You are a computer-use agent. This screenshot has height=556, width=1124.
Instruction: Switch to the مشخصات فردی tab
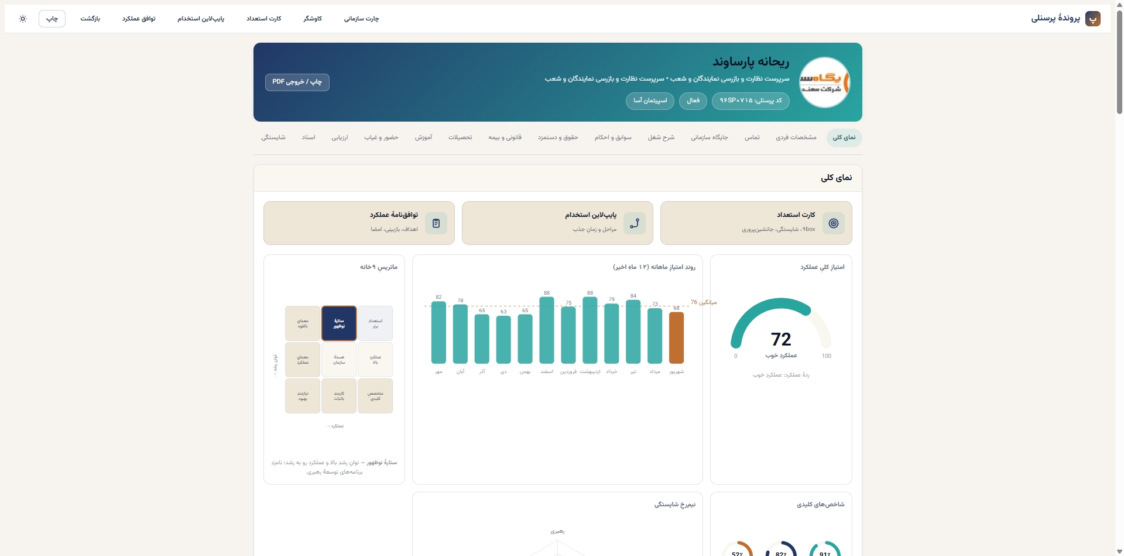pos(796,137)
